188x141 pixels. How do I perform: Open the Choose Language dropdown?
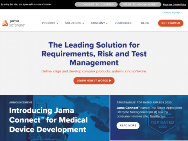click(172, 13)
